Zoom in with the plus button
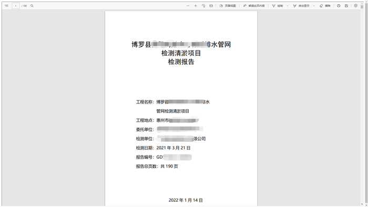Viewport: 368px width, 207px height. tap(196, 6)
